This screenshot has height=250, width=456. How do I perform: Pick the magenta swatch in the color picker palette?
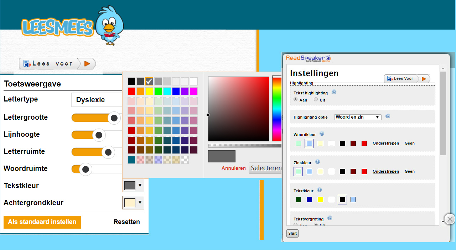[x=194, y=91]
